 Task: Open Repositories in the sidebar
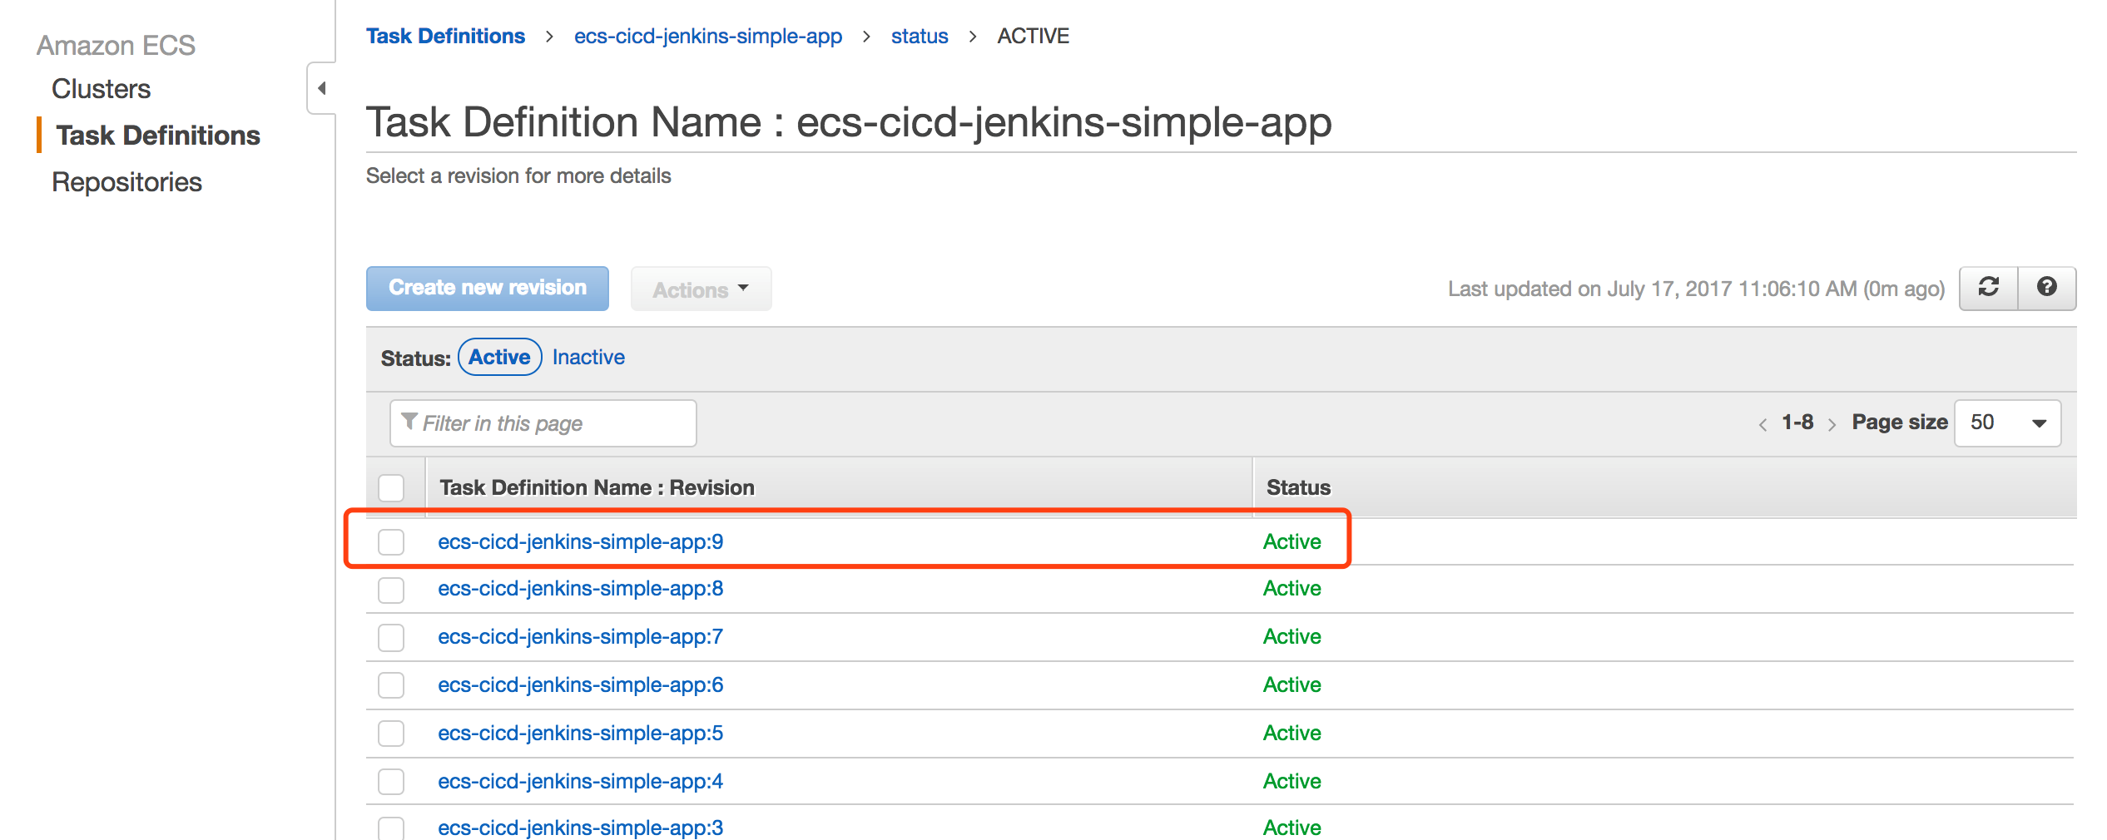(x=126, y=182)
